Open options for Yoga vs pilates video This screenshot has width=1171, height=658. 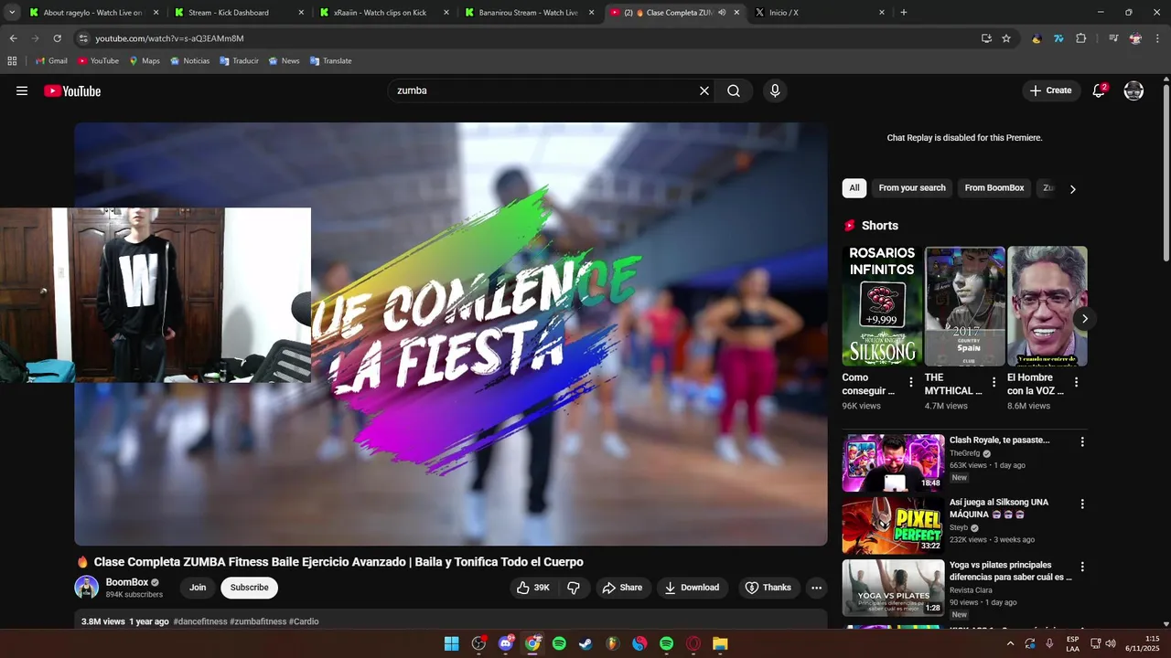point(1082,567)
